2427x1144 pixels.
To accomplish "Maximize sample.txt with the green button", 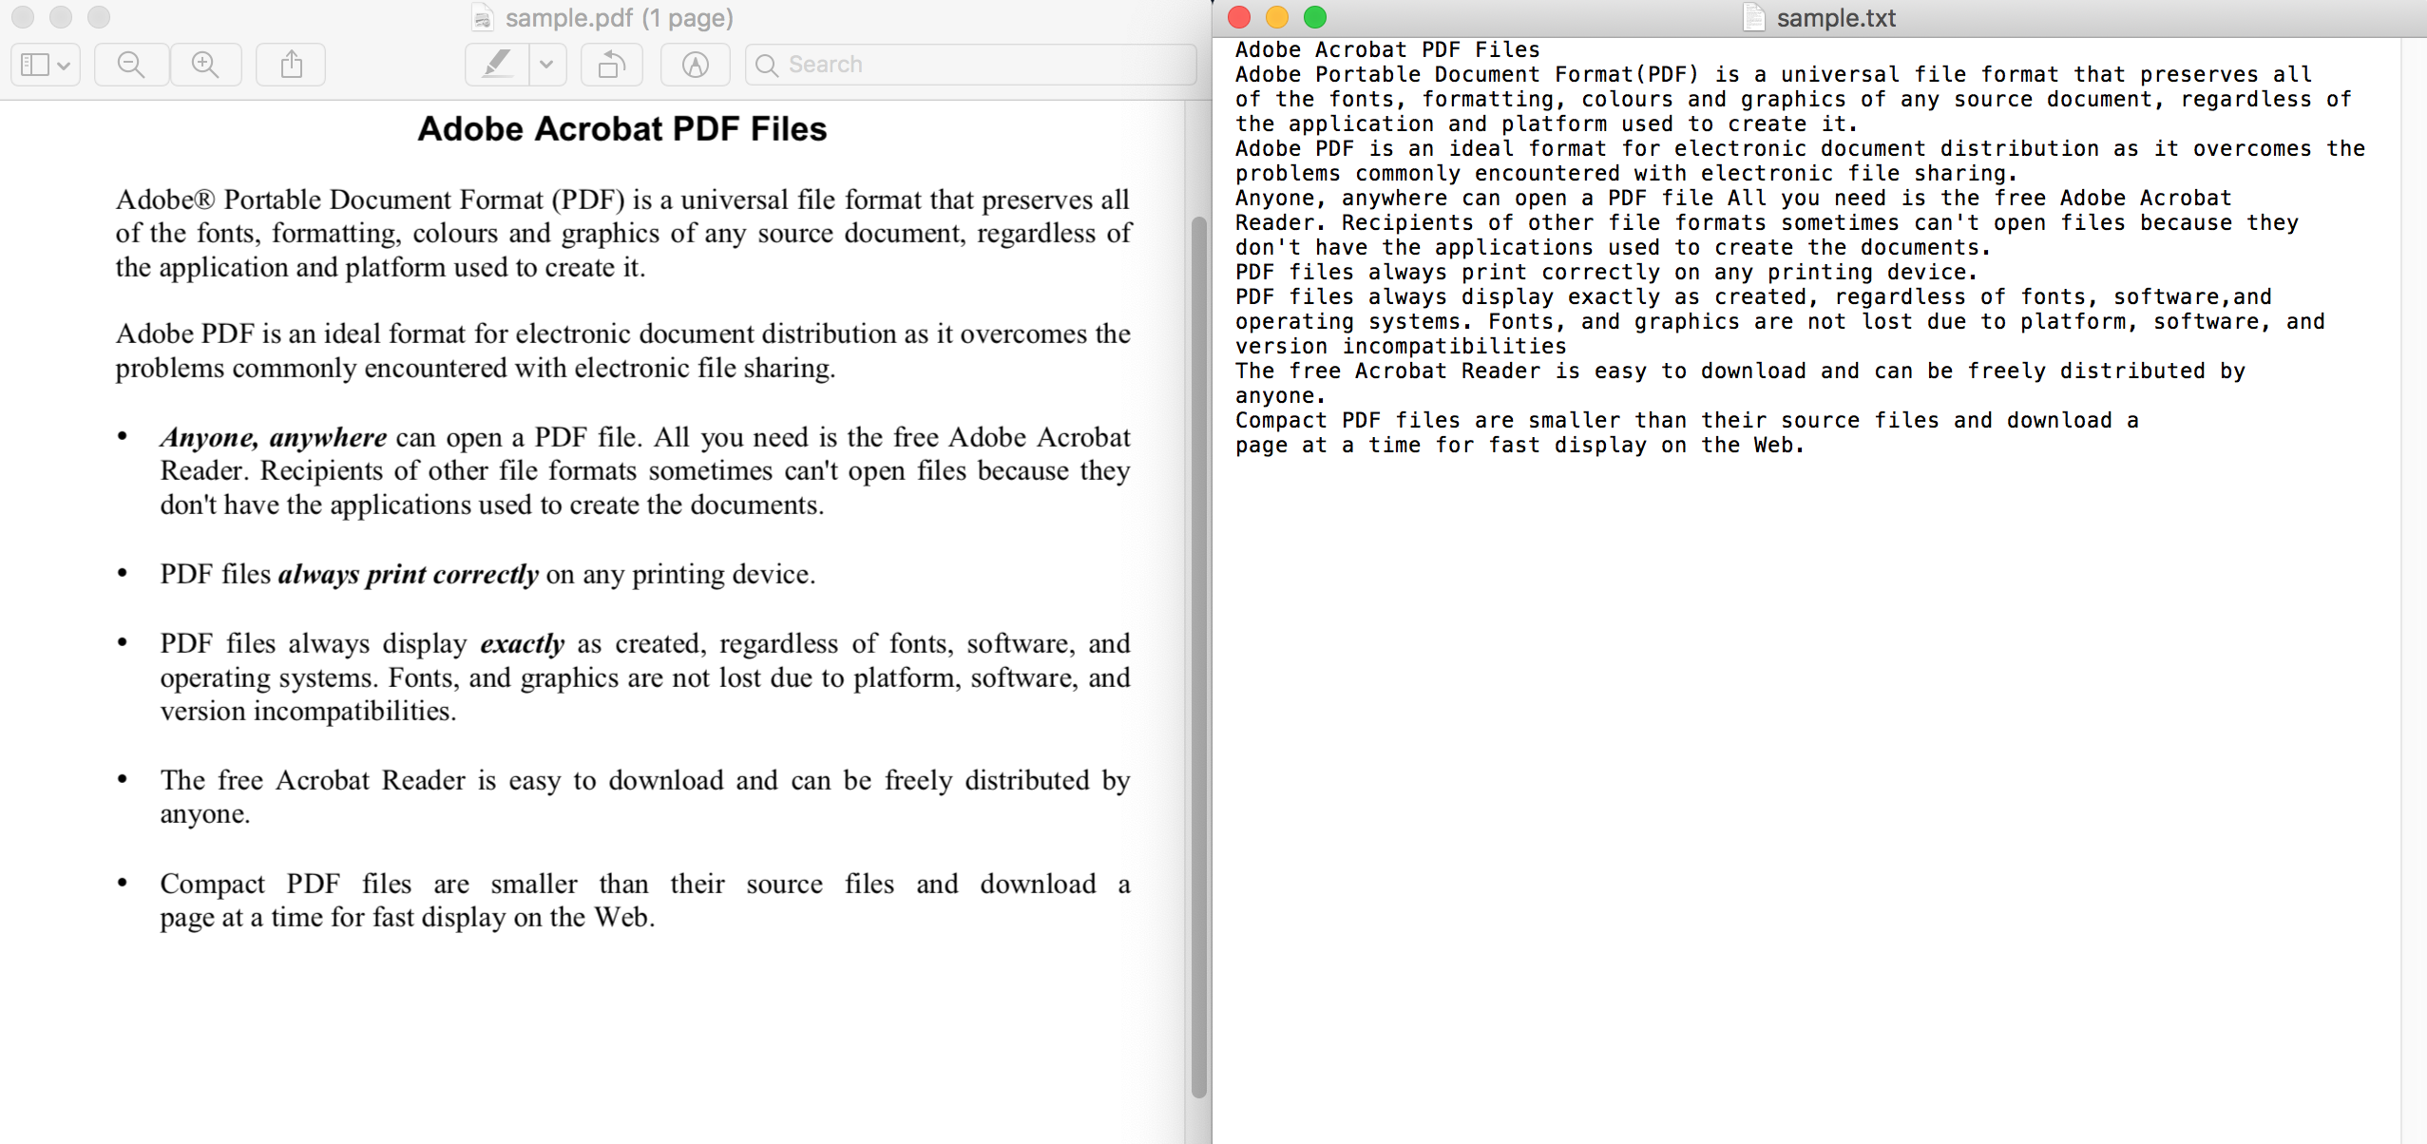I will [x=1315, y=17].
